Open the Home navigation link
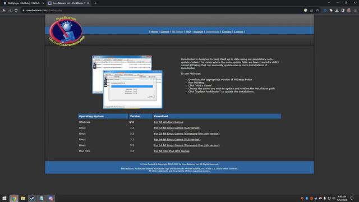 (x=154, y=31)
